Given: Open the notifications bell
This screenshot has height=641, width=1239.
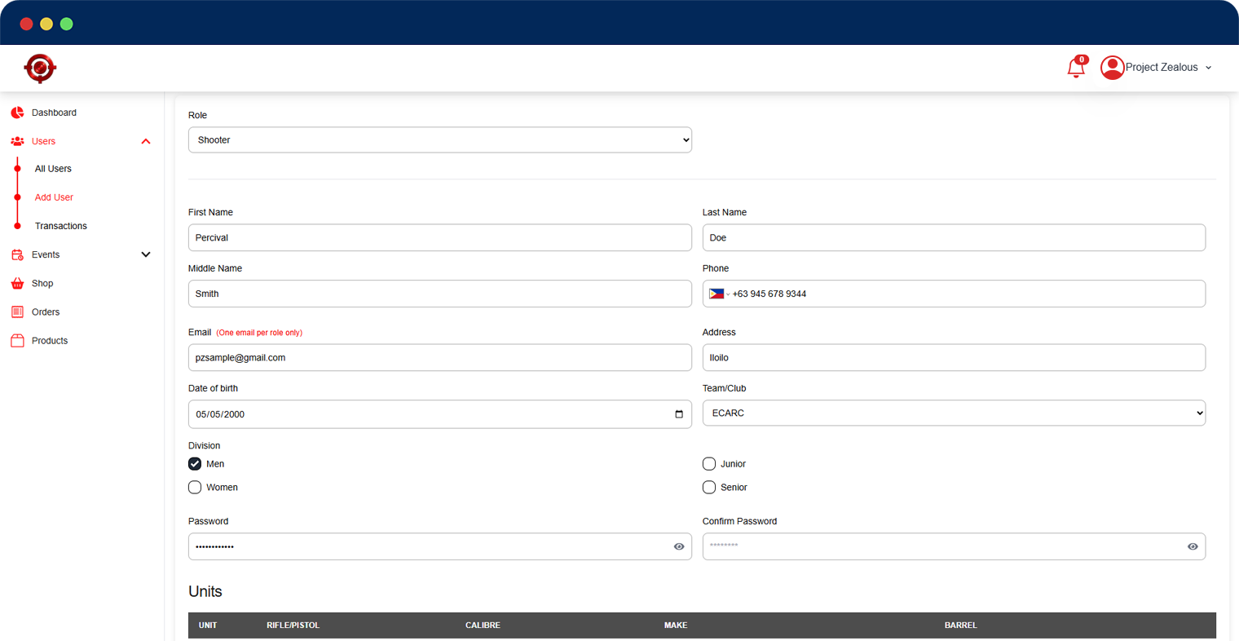Looking at the screenshot, I should coord(1076,68).
